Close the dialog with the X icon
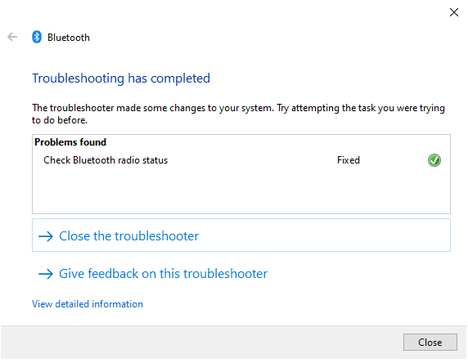This screenshot has height=363, width=468. pos(453,12)
